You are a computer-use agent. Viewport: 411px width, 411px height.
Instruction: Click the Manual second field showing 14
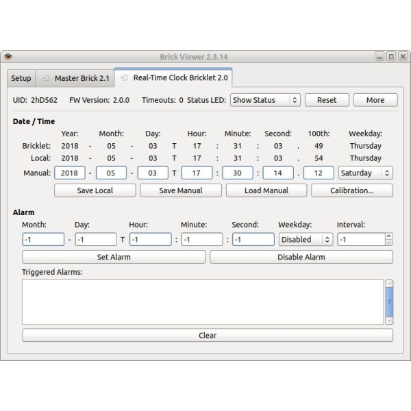pos(278,173)
